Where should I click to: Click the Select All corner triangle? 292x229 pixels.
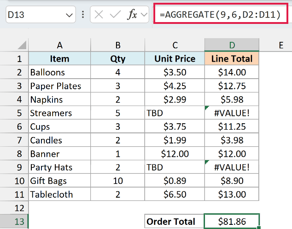(22, 45)
